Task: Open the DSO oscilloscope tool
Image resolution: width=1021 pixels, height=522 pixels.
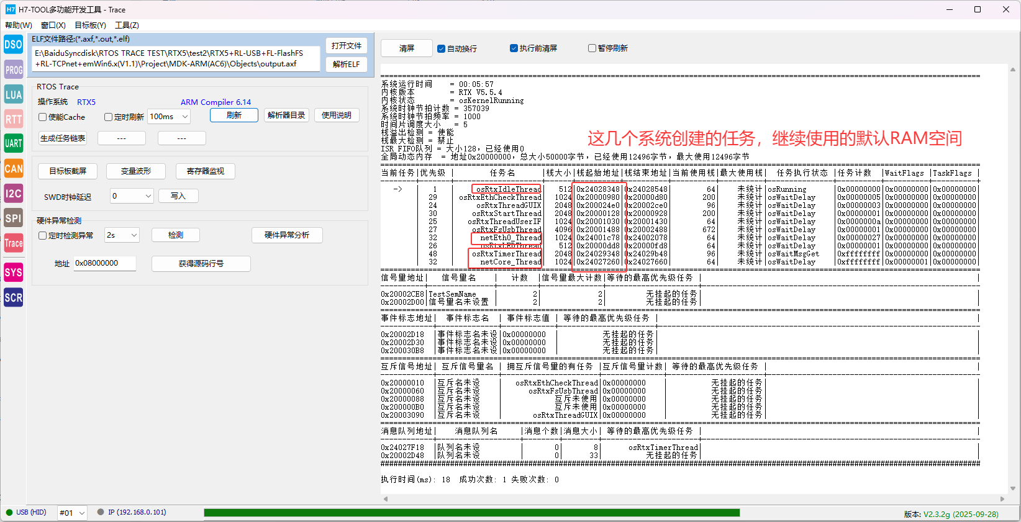Action: click(x=13, y=45)
